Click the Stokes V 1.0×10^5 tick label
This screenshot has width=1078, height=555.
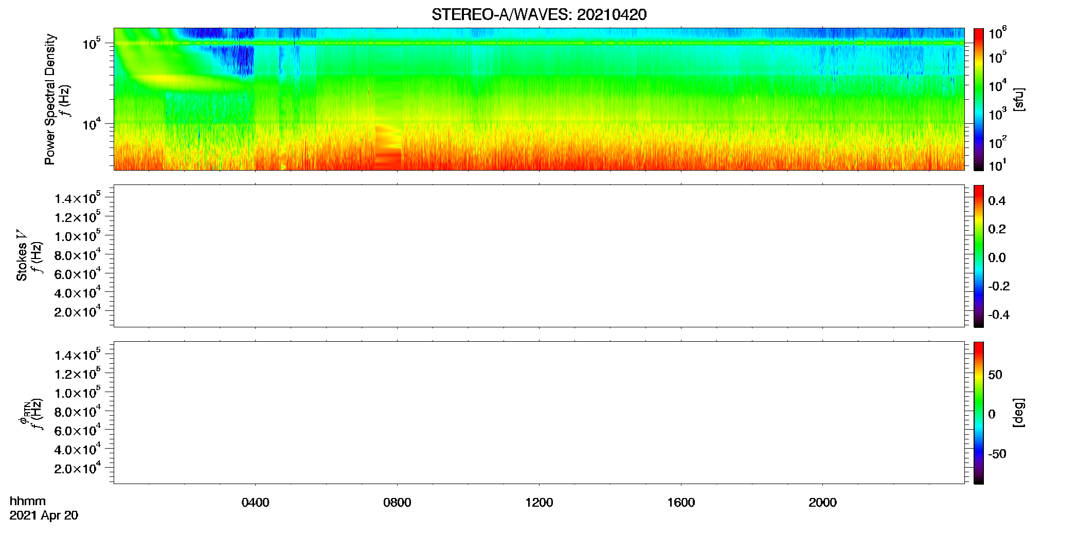[x=77, y=235]
